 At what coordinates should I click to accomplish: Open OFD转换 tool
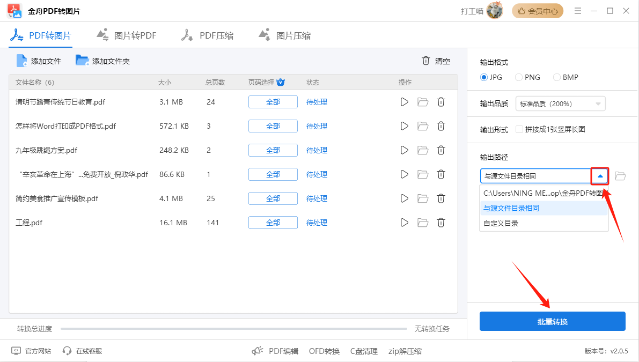click(325, 351)
